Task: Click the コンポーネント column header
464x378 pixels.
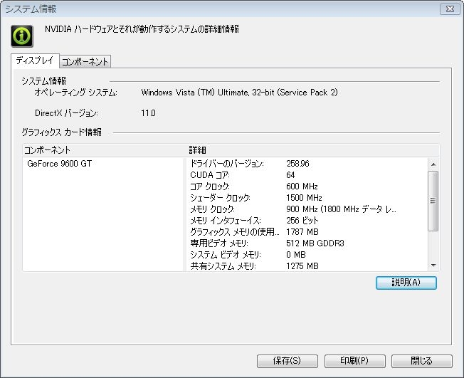Action: coord(47,150)
